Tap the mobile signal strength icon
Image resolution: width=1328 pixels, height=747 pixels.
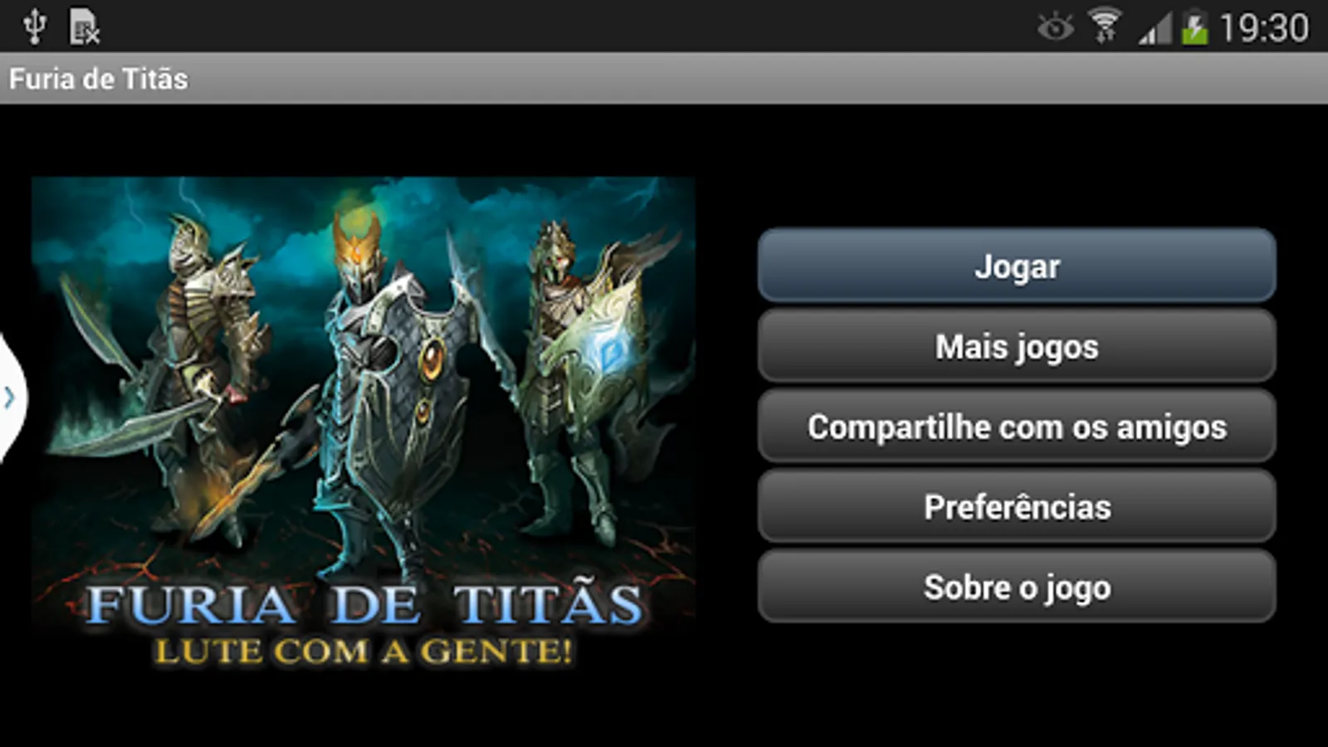click(1155, 29)
